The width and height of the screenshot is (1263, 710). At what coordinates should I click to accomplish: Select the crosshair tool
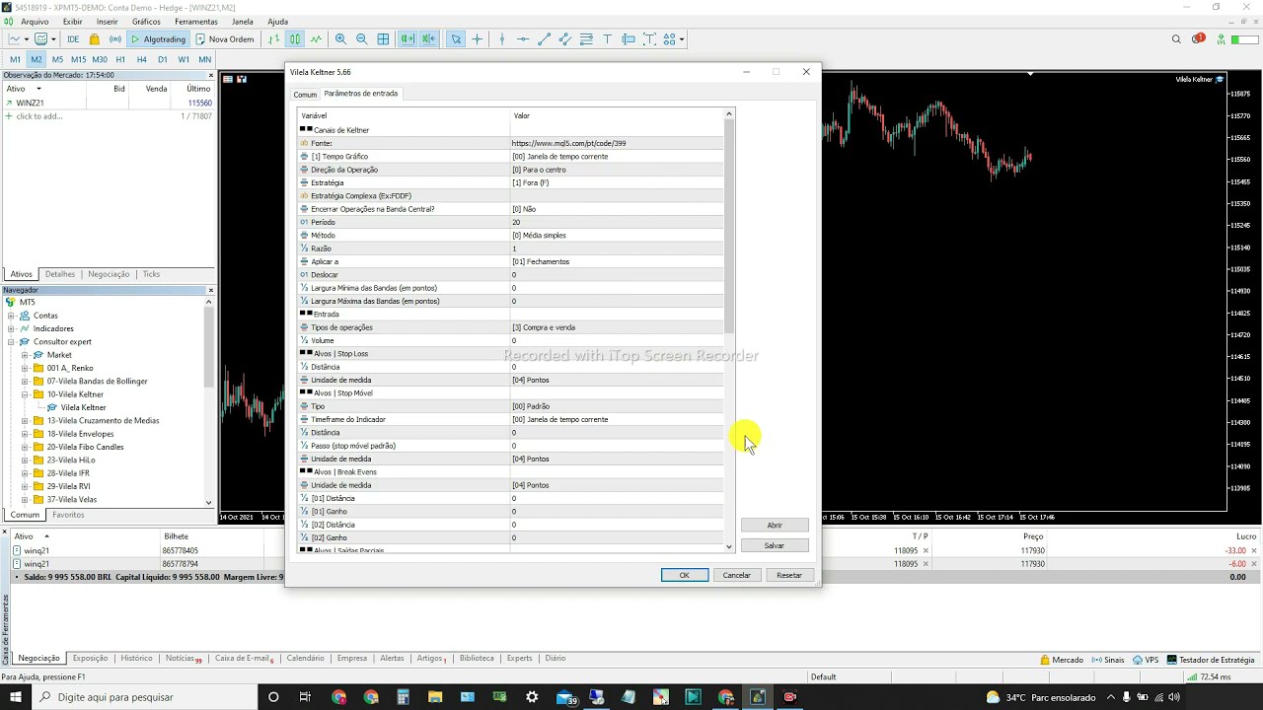point(478,39)
